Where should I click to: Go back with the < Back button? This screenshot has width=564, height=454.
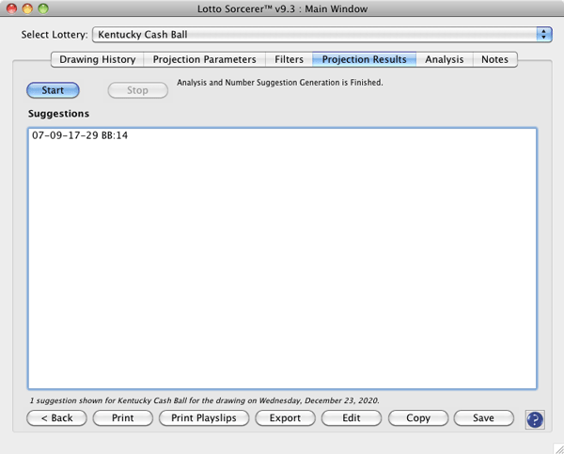pyautogui.click(x=57, y=418)
